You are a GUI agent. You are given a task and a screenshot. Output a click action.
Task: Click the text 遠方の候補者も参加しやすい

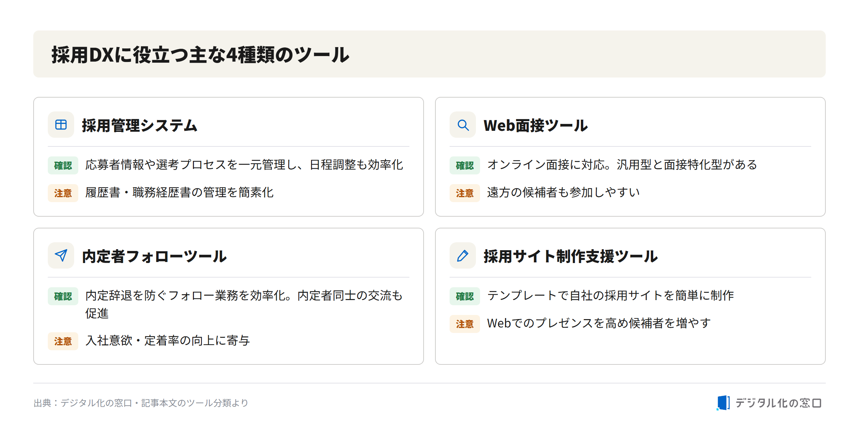click(563, 192)
